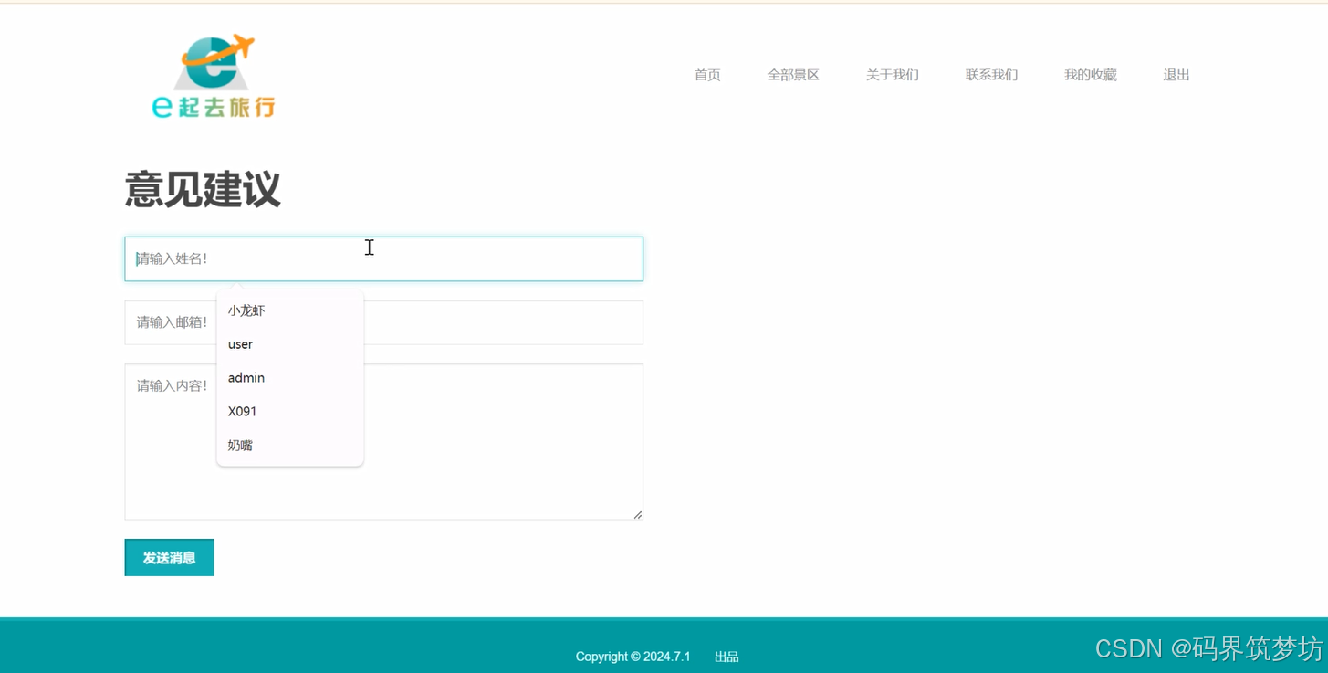Pick the user autocomplete suggestion
The height and width of the screenshot is (673, 1328).
[290, 344]
